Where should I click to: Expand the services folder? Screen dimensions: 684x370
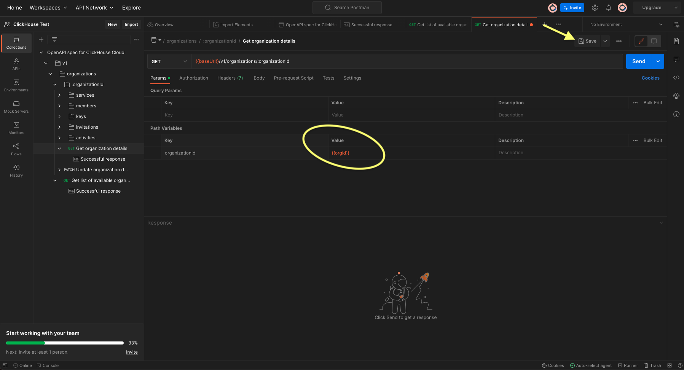(59, 95)
